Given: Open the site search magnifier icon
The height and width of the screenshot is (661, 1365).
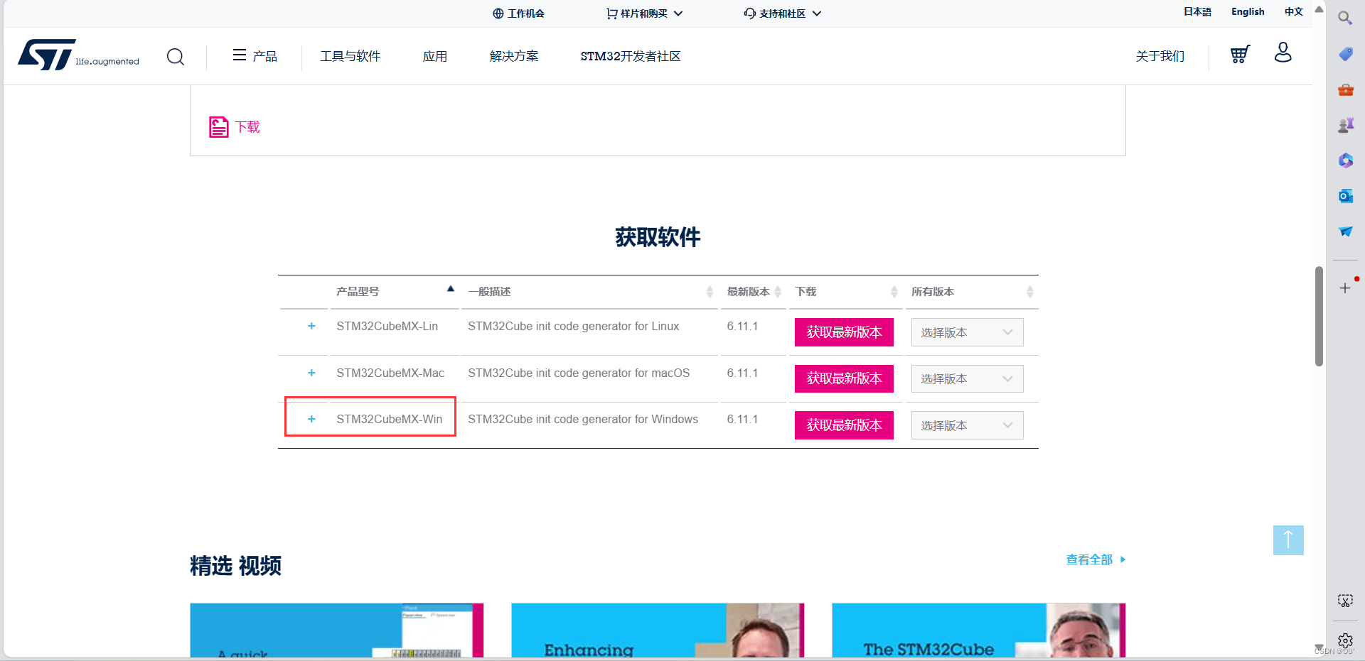Looking at the screenshot, I should tap(176, 56).
